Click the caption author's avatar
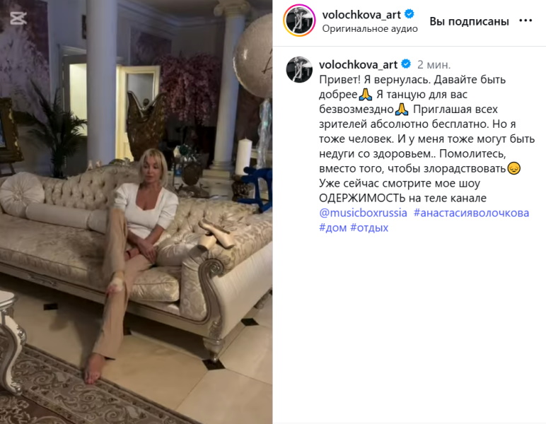The width and height of the screenshot is (546, 424). click(299, 69)
